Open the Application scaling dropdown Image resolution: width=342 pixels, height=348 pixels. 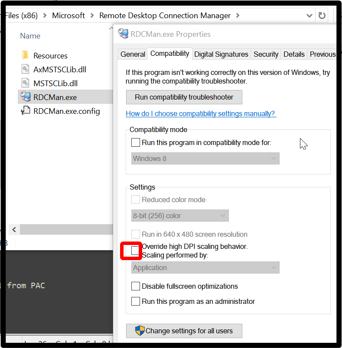[205, 267]
